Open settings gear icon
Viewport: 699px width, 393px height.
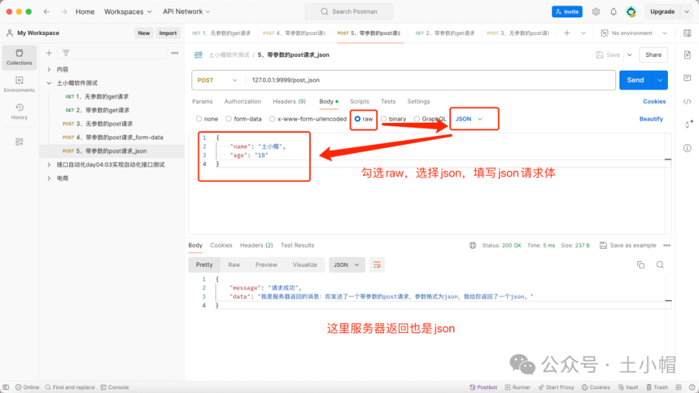[x=596, y=12]
